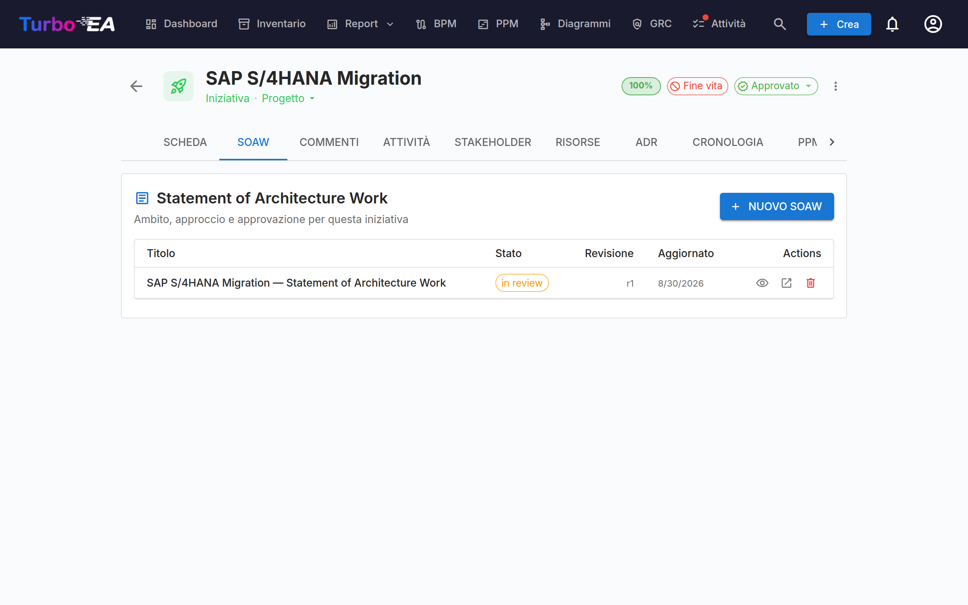The height and width of the screenshot is (605, 968).
Task: Click the 100% completion badge
Action: tap(641, 86)
